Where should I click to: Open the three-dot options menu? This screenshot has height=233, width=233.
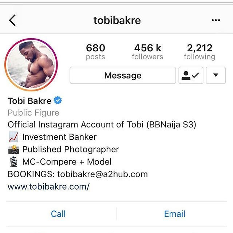pos(216,20)
